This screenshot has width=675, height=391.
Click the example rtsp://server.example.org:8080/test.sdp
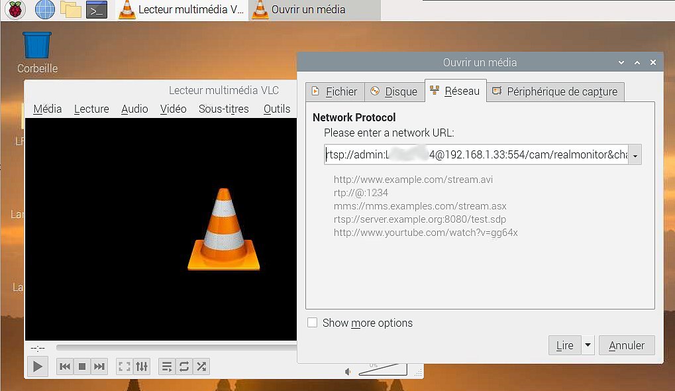coord(420,219)
